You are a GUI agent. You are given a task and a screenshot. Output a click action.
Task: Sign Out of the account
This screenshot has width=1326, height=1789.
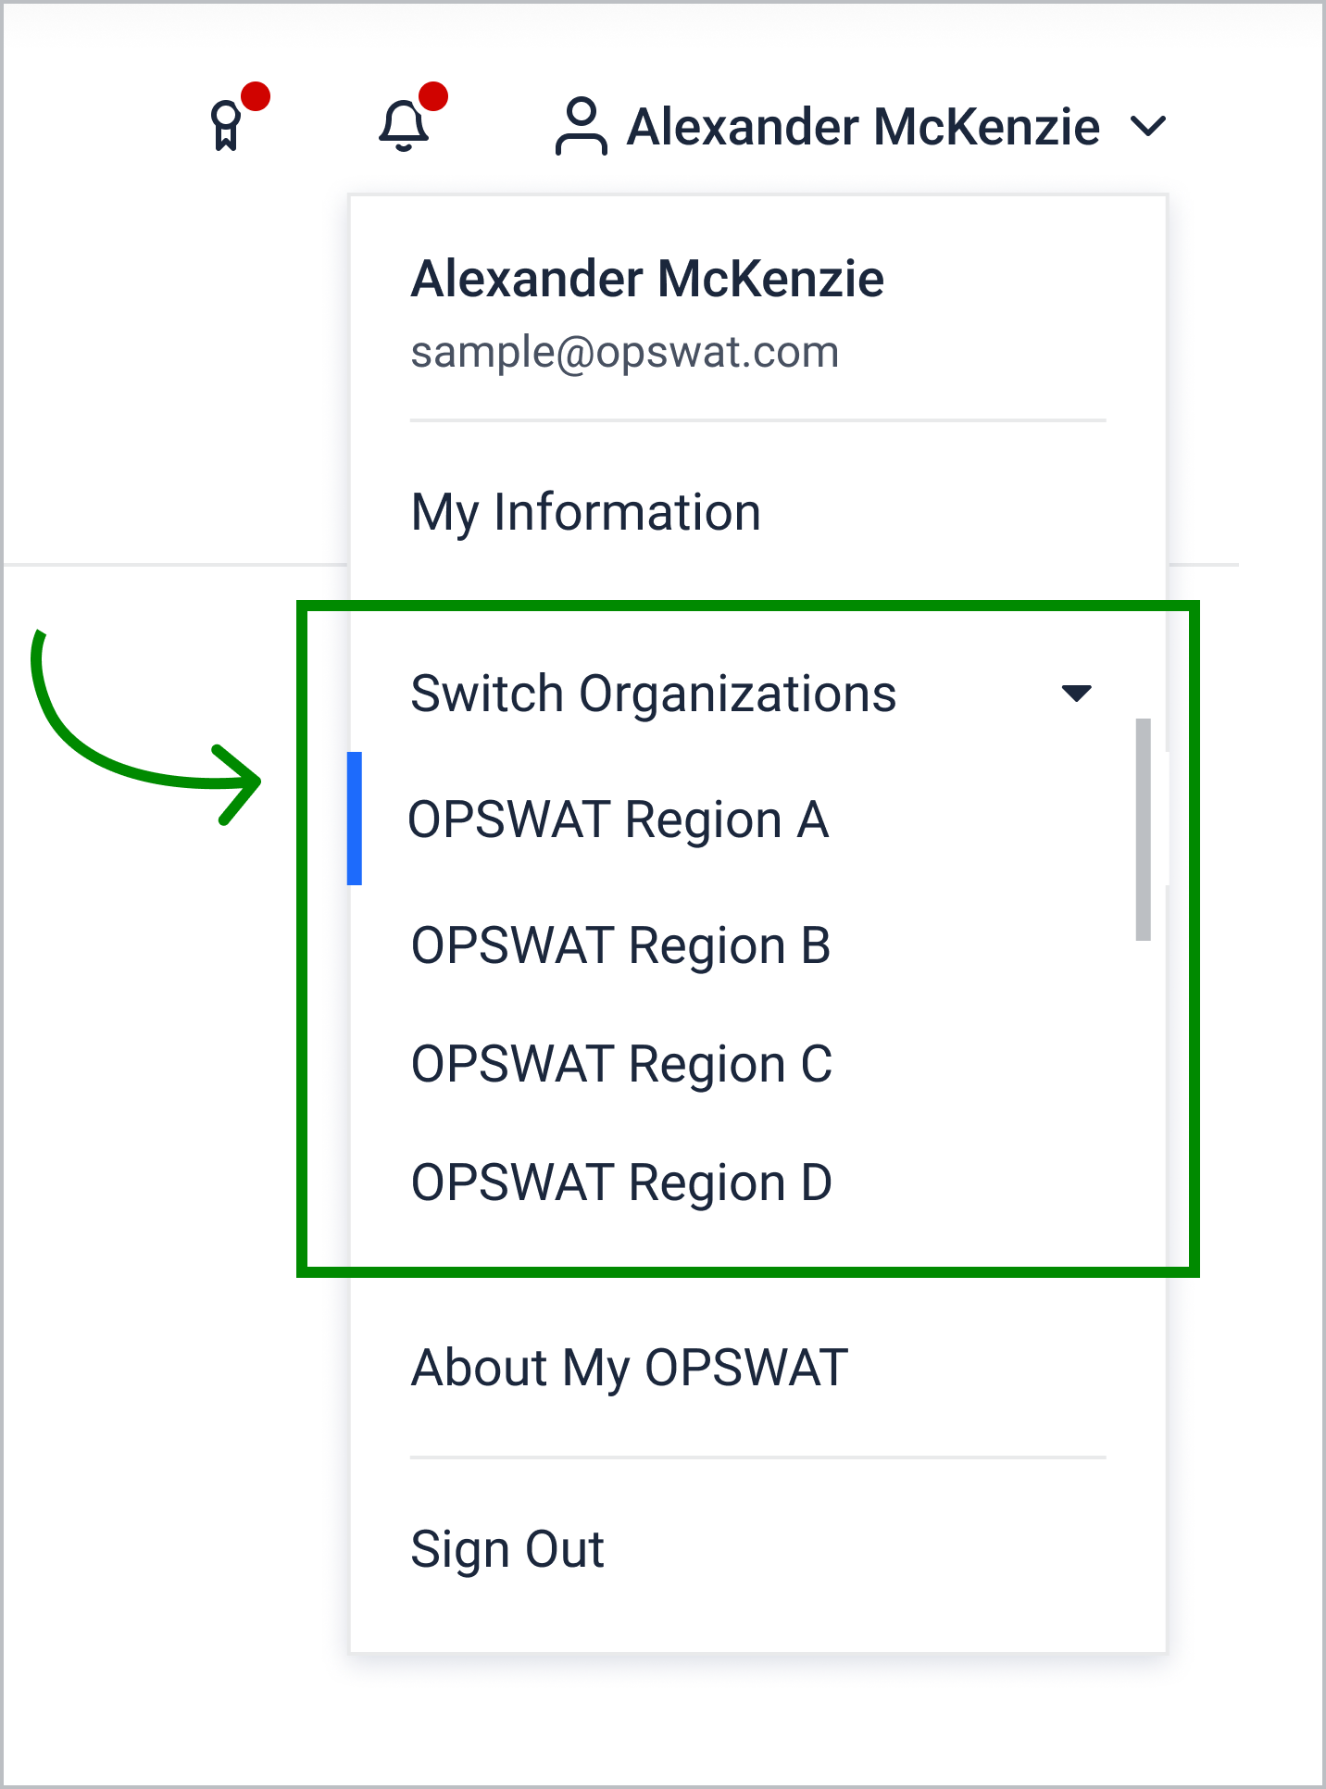[x=507, y=1549]
